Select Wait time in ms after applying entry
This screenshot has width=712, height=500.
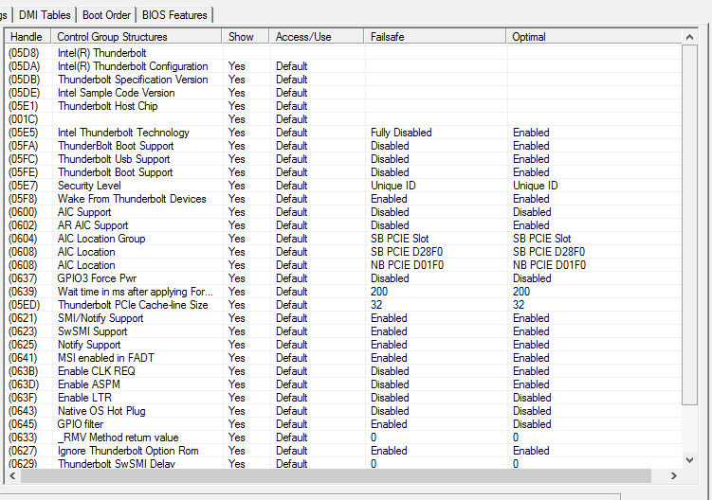click(x=135, y=292)
